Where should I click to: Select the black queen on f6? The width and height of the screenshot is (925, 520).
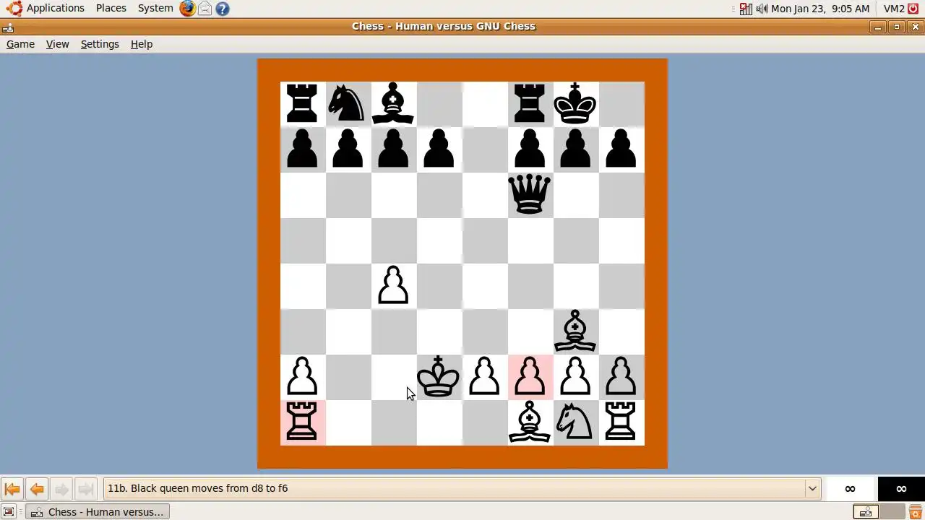(530, 194)
